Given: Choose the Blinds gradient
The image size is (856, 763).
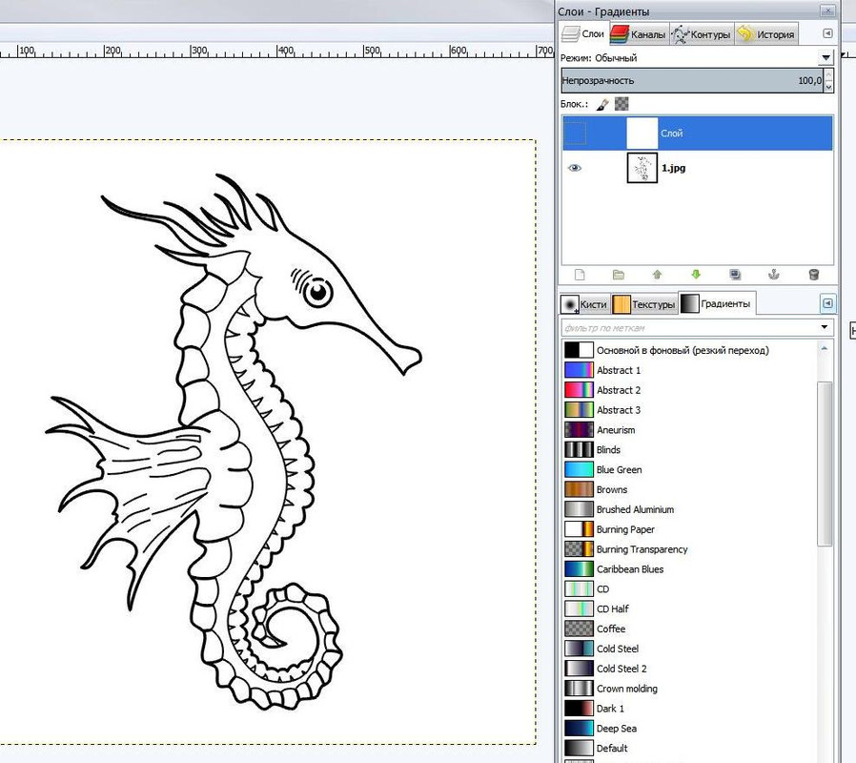Looking at the screenshot, I should [690, 449].
